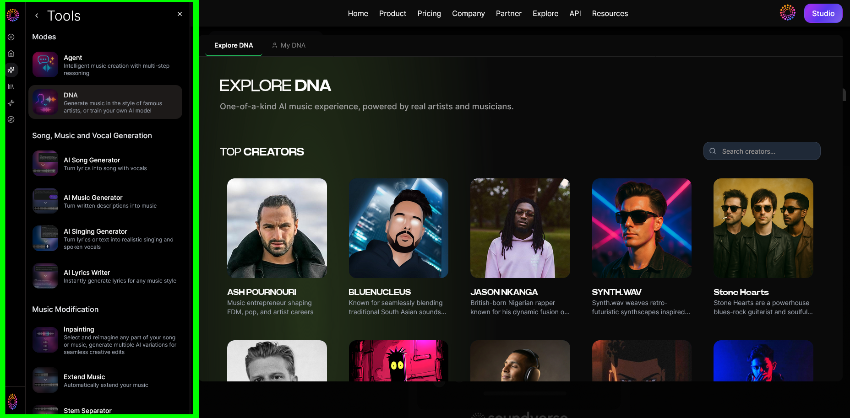Open the AI Music Generator tool icon

(45, 201)
